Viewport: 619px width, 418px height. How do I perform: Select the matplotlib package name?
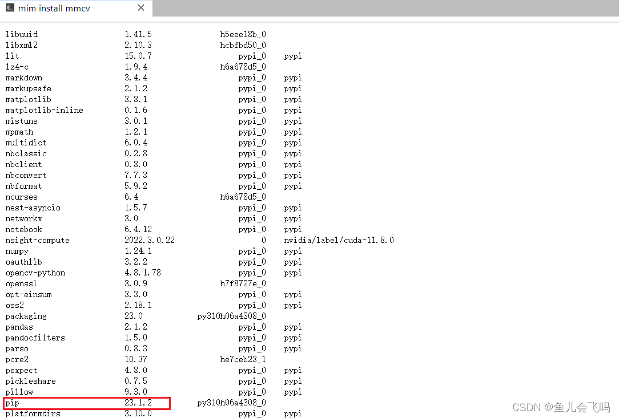coord(27,99)
